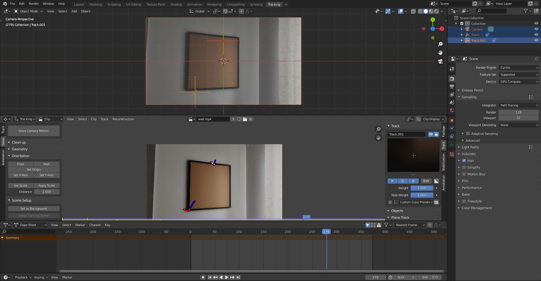Viewport: 541px width, 281px height.
Task: Toggle the Adaptive Sampling checkbox
Action: 468,134
